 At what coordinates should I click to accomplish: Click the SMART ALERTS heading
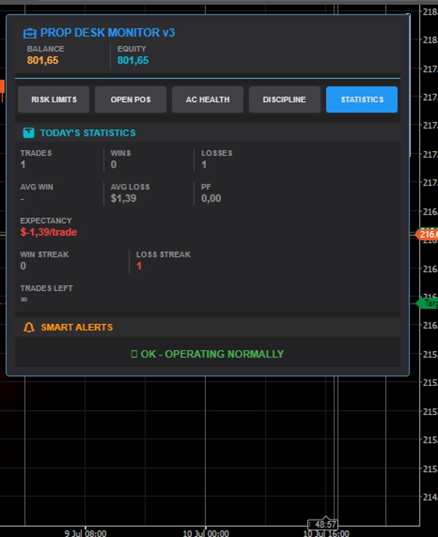pos(77,328)
